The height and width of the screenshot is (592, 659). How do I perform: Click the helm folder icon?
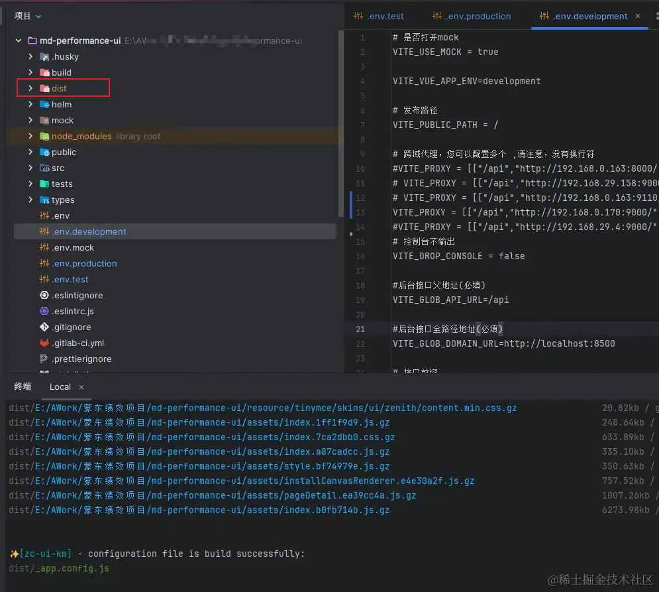pos(44,104)
